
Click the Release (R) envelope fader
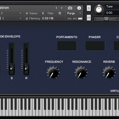click(x=26, y=69)
